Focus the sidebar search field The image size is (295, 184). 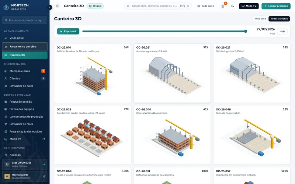click(25, 20)
